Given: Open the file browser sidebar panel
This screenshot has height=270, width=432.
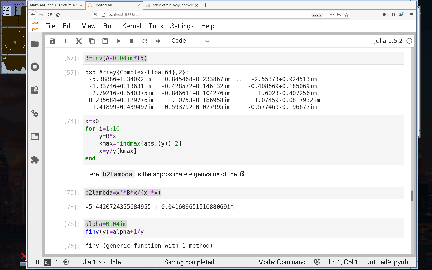Looking at the screenshot, I should tap(35, 44).
